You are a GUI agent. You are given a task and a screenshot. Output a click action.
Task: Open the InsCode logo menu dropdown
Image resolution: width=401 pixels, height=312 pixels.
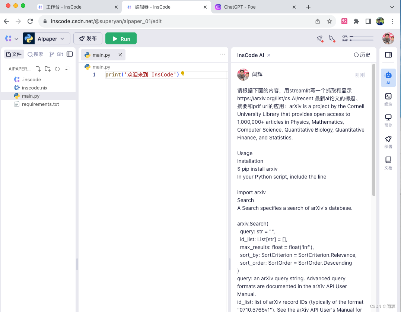(x=11, y=39)
